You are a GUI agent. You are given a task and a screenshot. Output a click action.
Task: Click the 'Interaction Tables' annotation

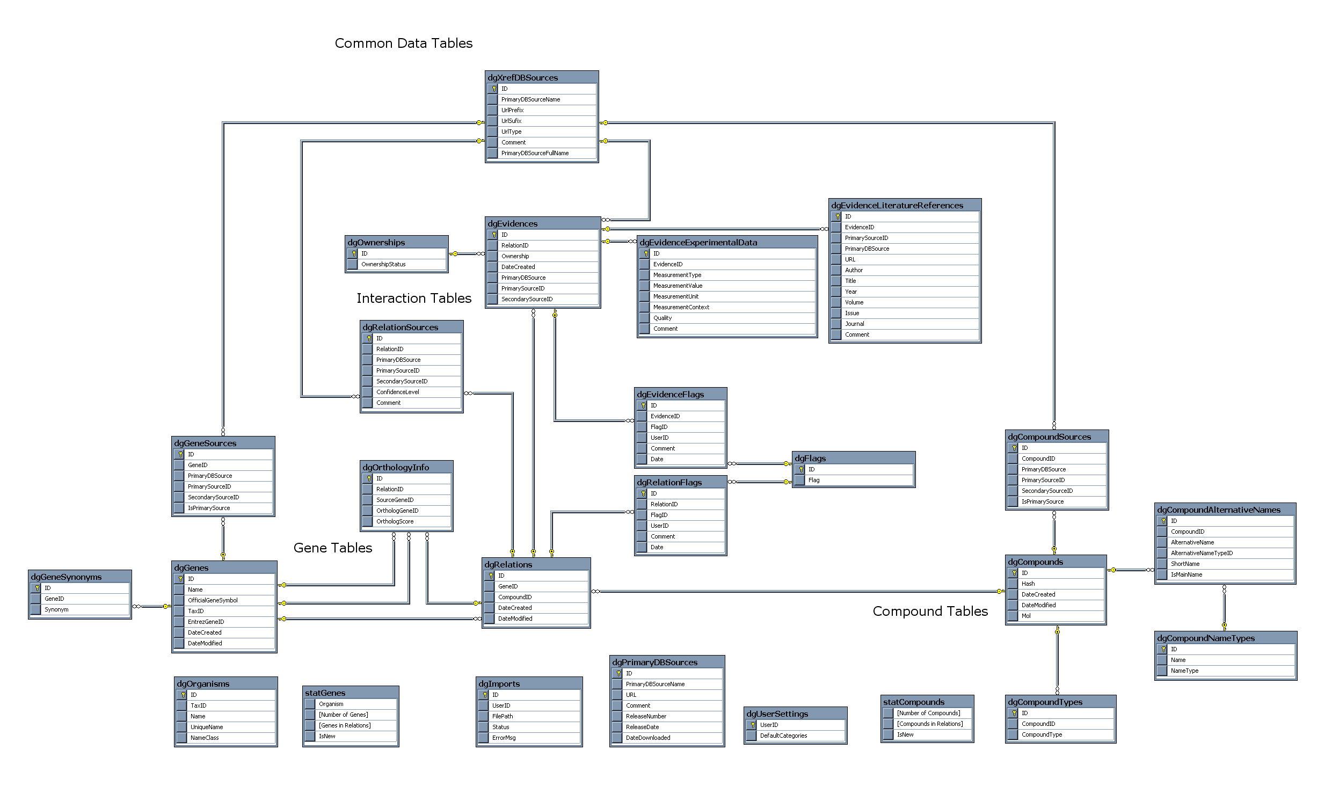click(414, 298)
